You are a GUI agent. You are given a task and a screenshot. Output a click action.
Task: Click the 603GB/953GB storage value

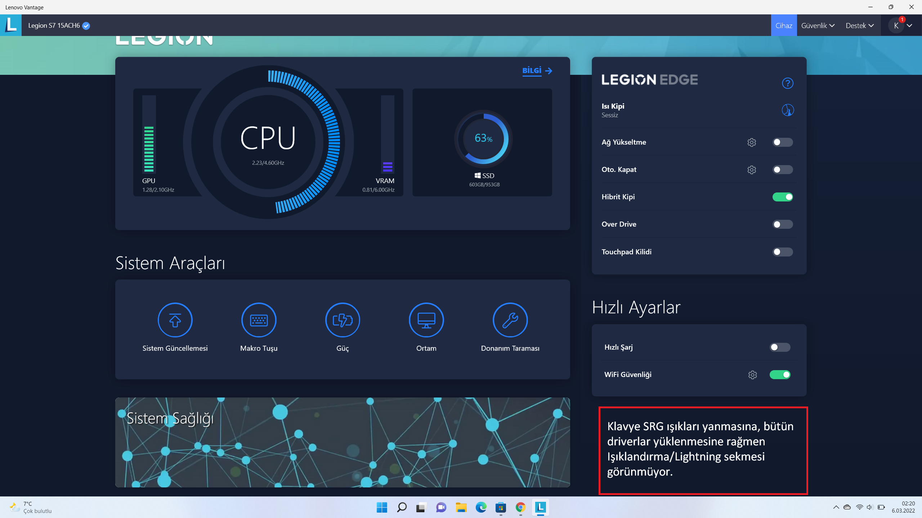coord(484,185)
